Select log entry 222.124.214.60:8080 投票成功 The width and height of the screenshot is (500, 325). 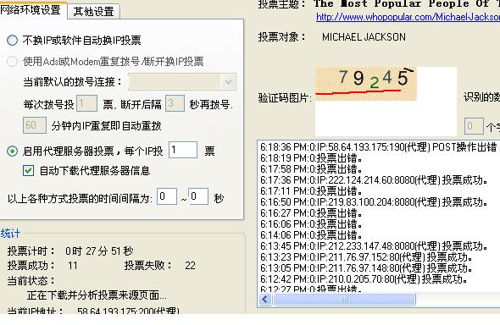point(374,180)
